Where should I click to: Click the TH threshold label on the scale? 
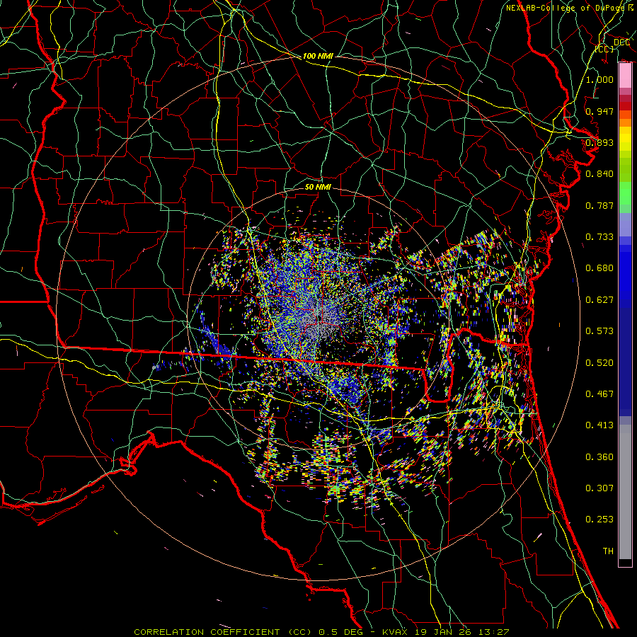tap(608, 551)
